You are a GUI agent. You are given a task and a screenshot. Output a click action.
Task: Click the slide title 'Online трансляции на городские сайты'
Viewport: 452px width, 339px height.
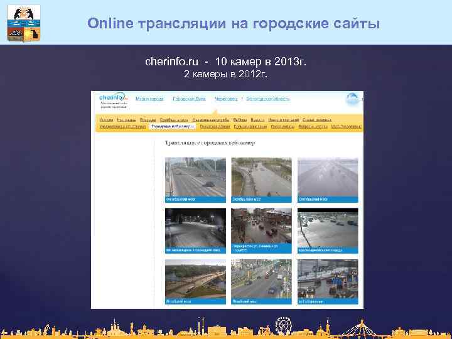coord(234,23)
